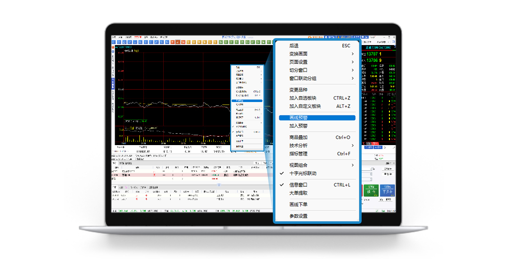Click the first blue back-arrow toolbar icon
This screenshot has height=259, width=508.
(x=114, y=42)
